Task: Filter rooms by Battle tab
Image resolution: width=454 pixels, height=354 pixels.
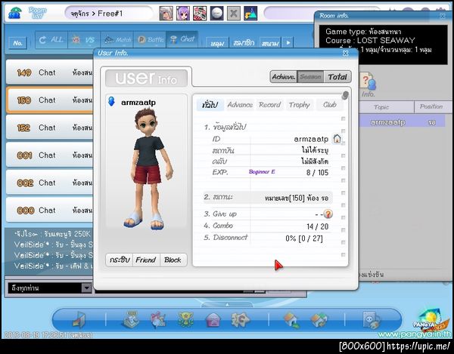Action: [150, 39]
